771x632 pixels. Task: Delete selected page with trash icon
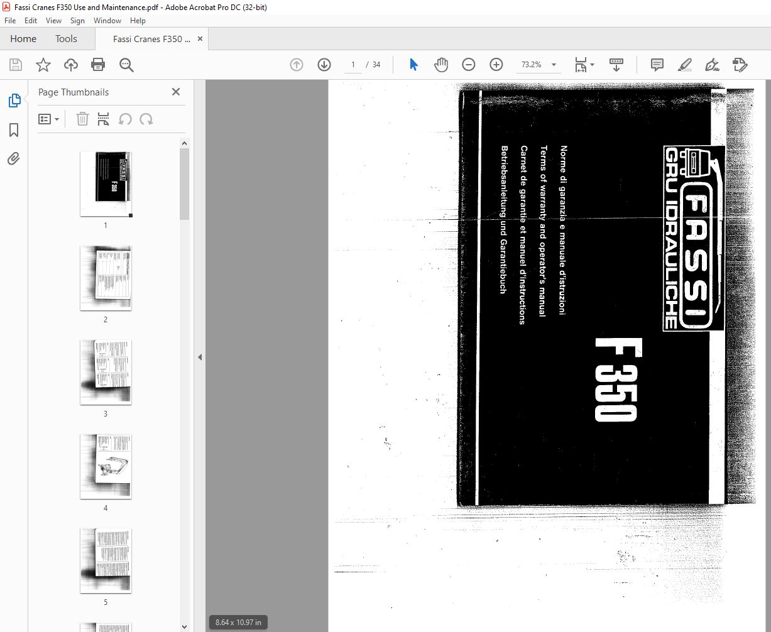tap(82, 119)
